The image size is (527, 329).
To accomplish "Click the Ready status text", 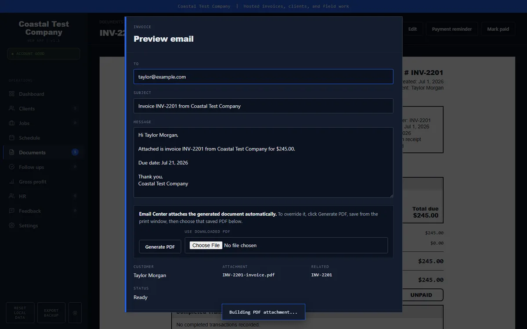I will pos(141,297).
